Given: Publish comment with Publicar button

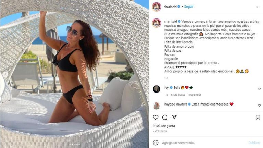Looking at the screenshot, I should click(254, 143).
